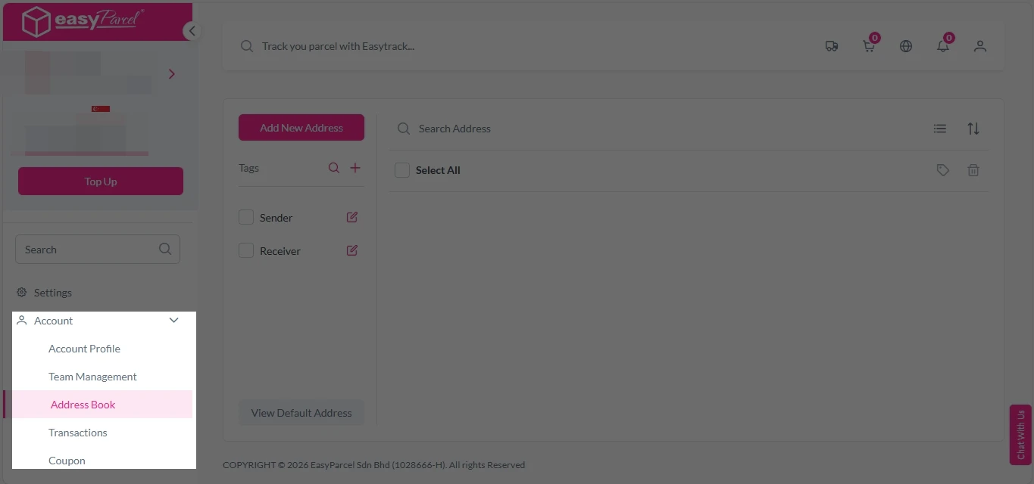Apply a tag using the tag icon
The image size is (1034, 484).
[x=942, y=169]
